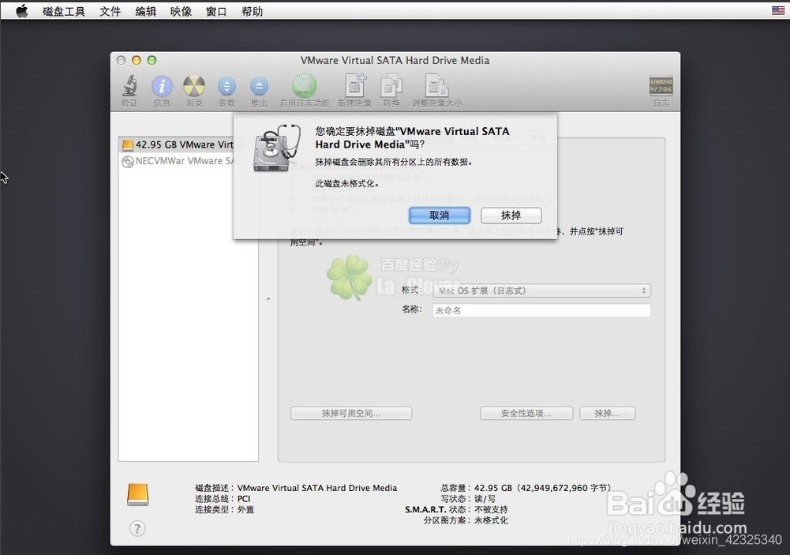The width and height of the screenshot is (790, 555).
Task: Click the green zoom window button
Action: [152, 61]
